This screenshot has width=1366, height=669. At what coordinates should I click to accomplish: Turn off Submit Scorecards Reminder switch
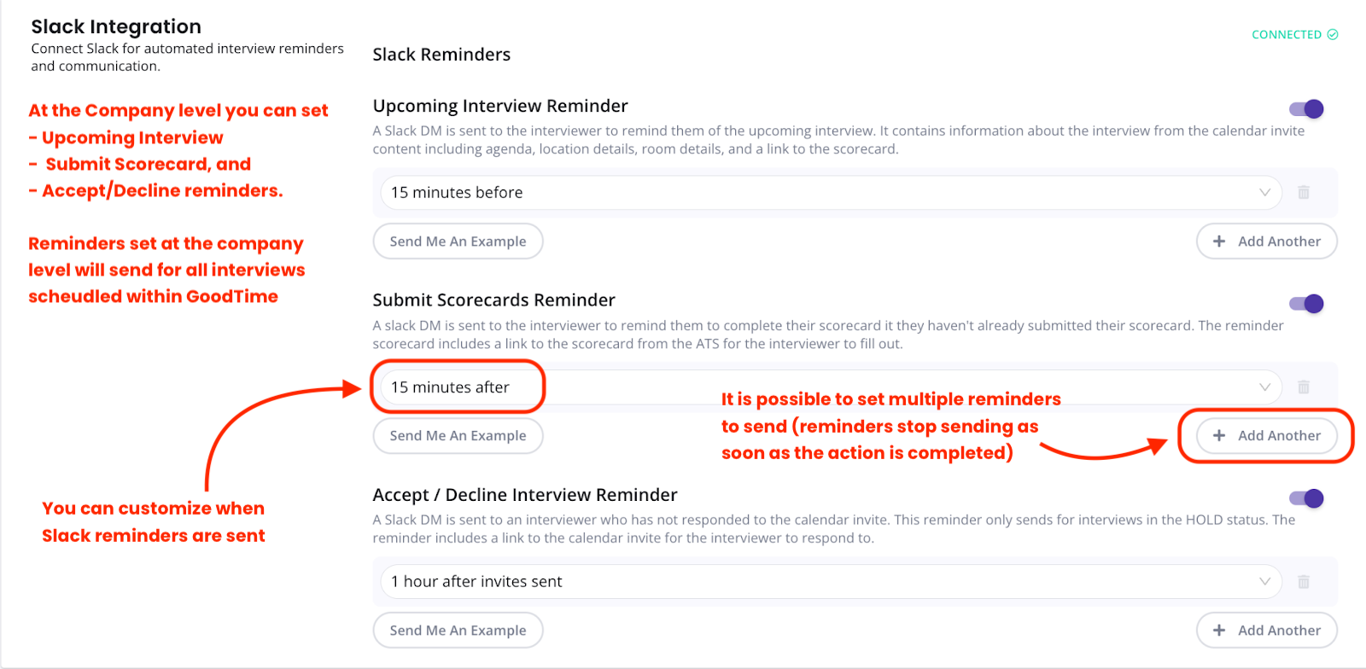[1306, 304]
